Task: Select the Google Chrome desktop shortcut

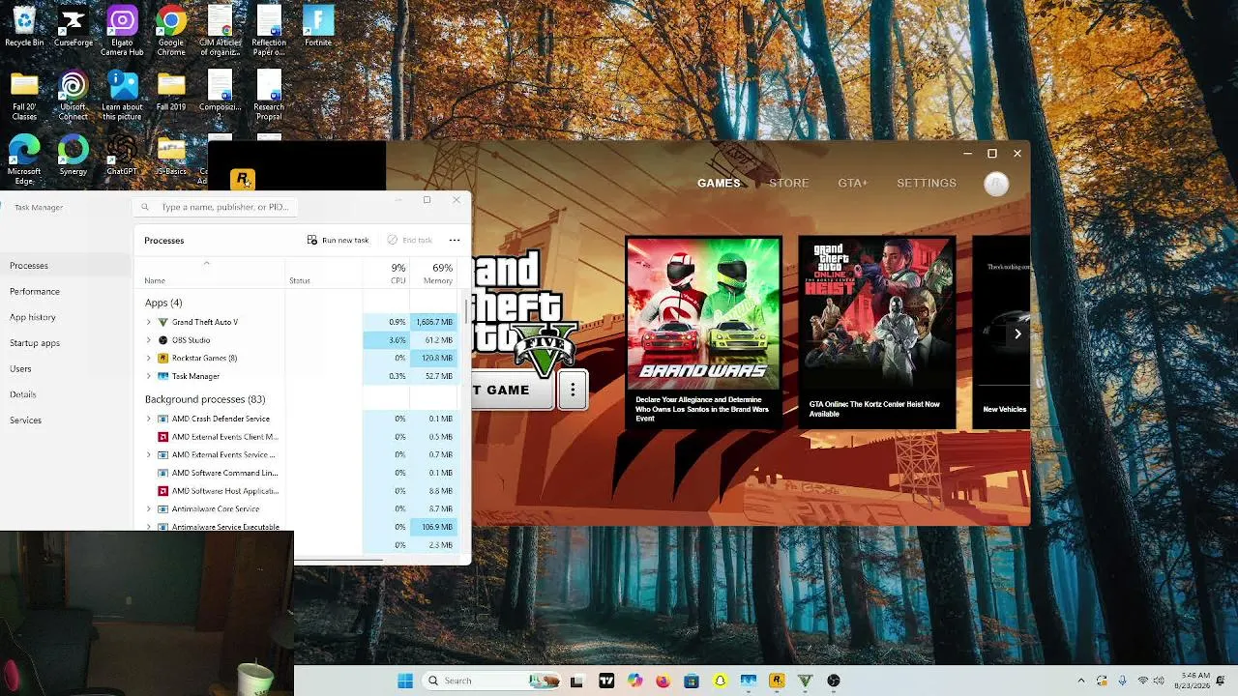Action: point(171,31)
